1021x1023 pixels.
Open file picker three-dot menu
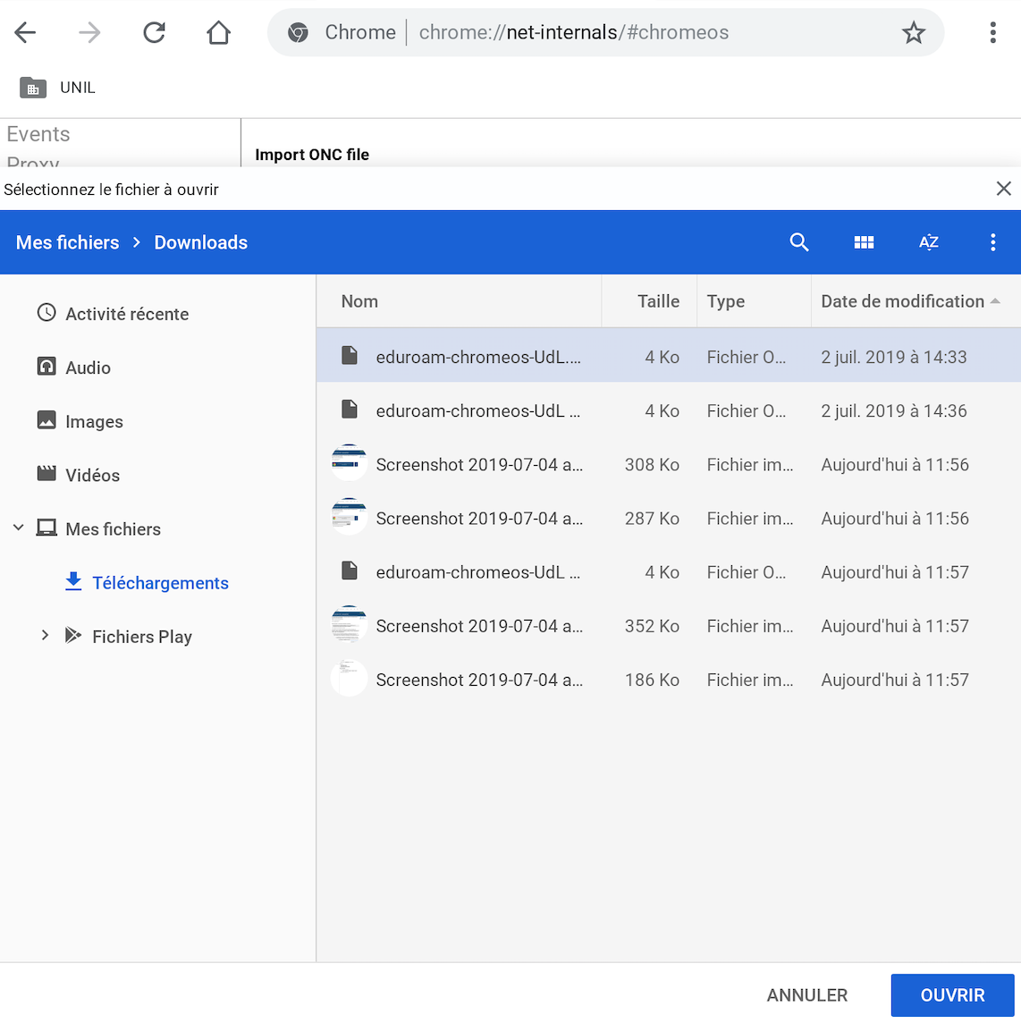[992, 242]
